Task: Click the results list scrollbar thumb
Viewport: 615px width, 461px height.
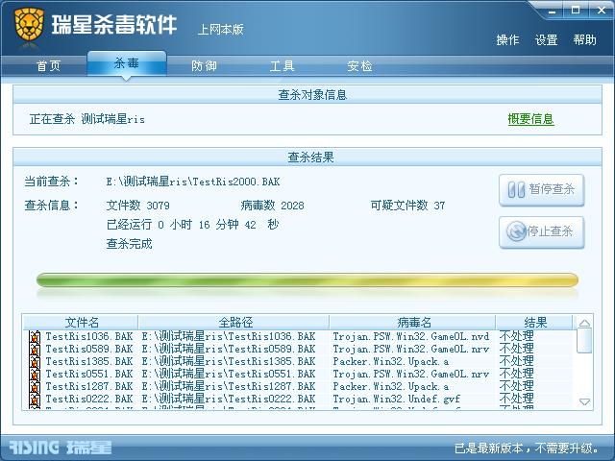Action: [x=584, y=341]
